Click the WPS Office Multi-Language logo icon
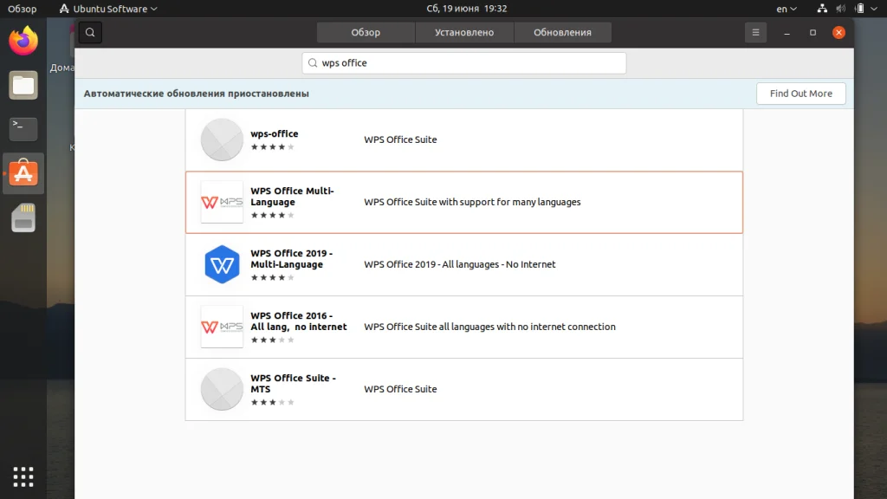Screen dimensions: 887x499 coord(222,202)
